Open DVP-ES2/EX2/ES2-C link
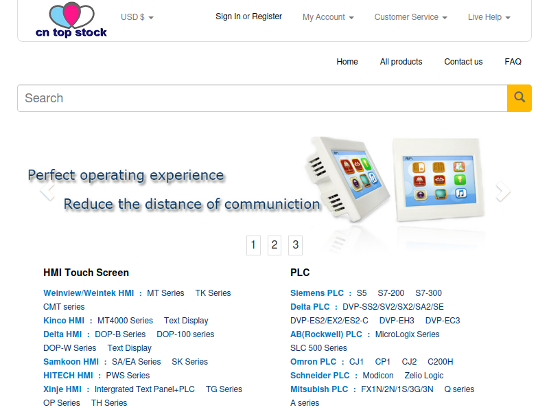 click(329, 321)
